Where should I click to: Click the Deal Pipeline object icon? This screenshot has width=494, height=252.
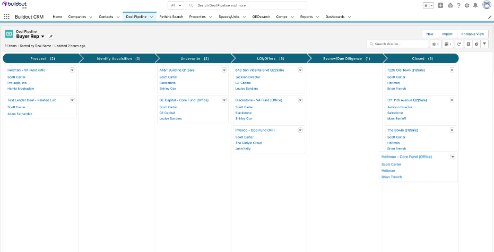coord(9,34)
